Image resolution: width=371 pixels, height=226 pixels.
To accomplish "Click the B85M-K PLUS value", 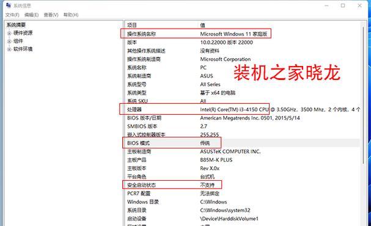I will pos(216,160).
